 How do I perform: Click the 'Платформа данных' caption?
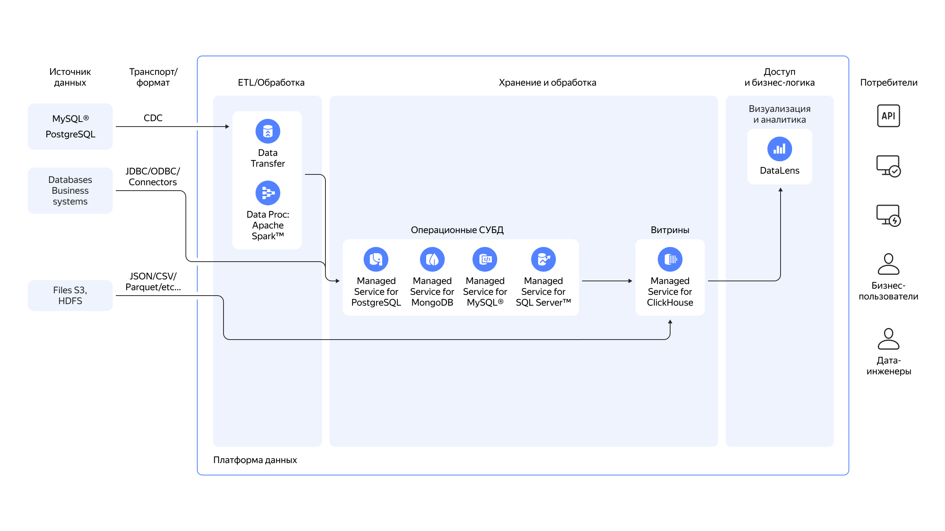pyautogui.click(x=255, y=460)
